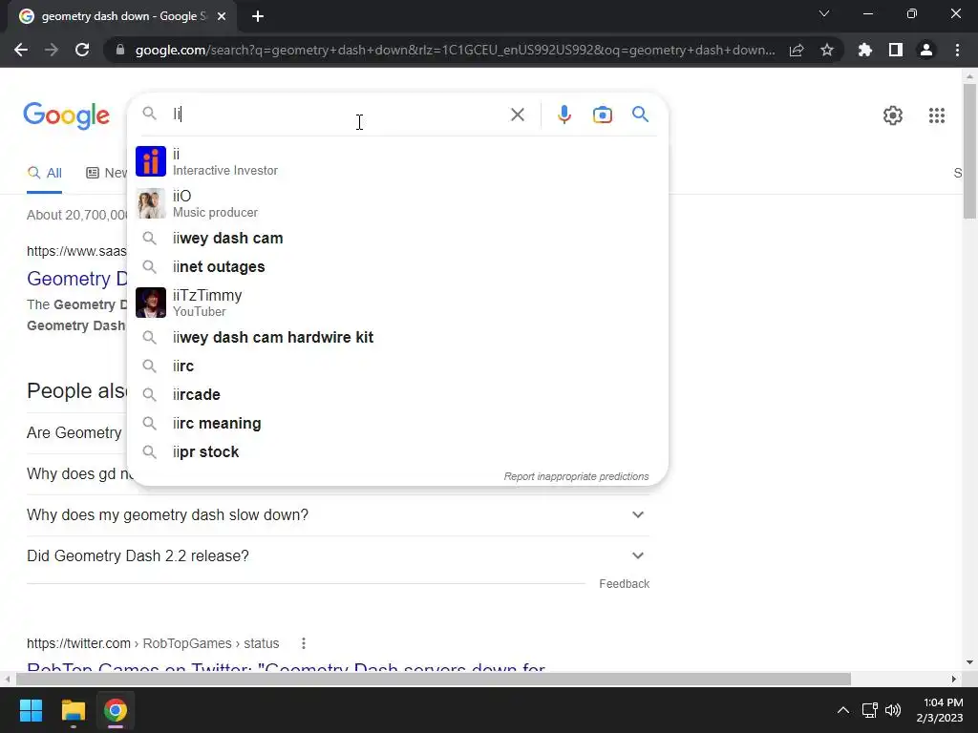Choose the iipr stock suggestion
The width and height of the screenshot is (978, 733).
[x=397, y=451]
